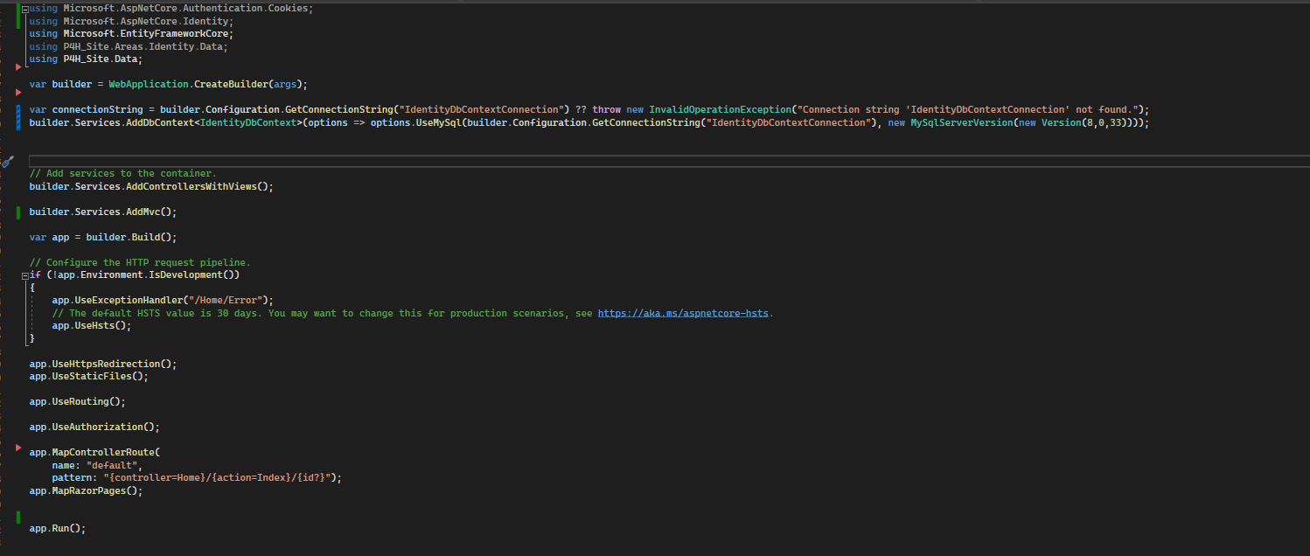This screenshot has height=556, width=1310.
Task: Click the screwdriver quick-actions icon in margin
Action: click(x=8, y=161)
